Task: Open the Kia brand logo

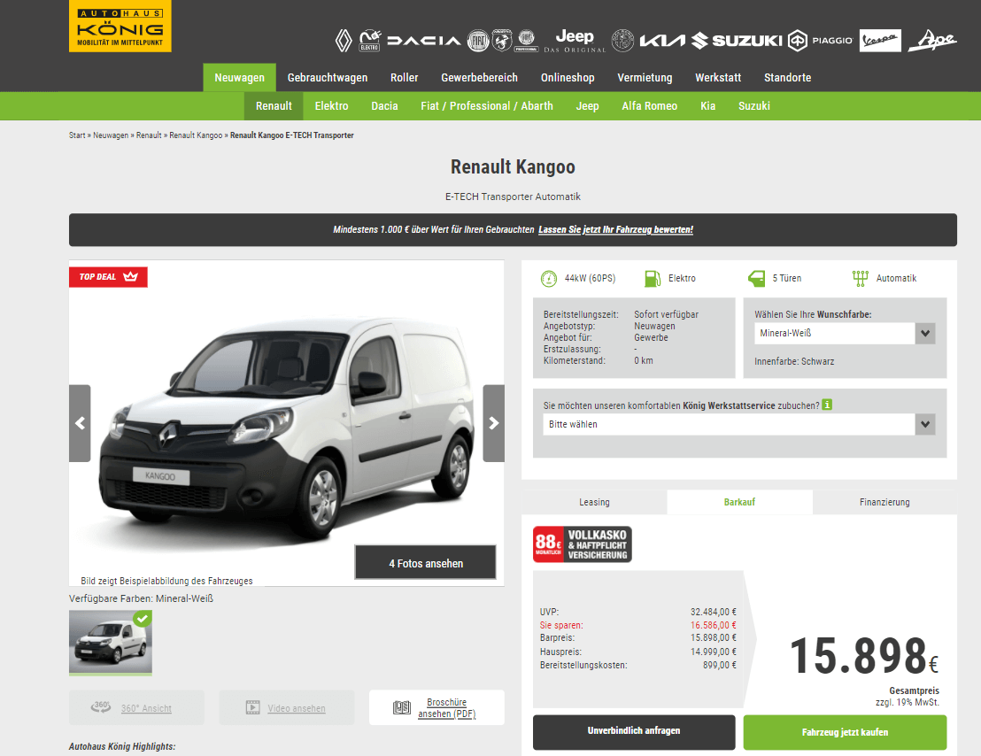Action: (x=662, y=41)
